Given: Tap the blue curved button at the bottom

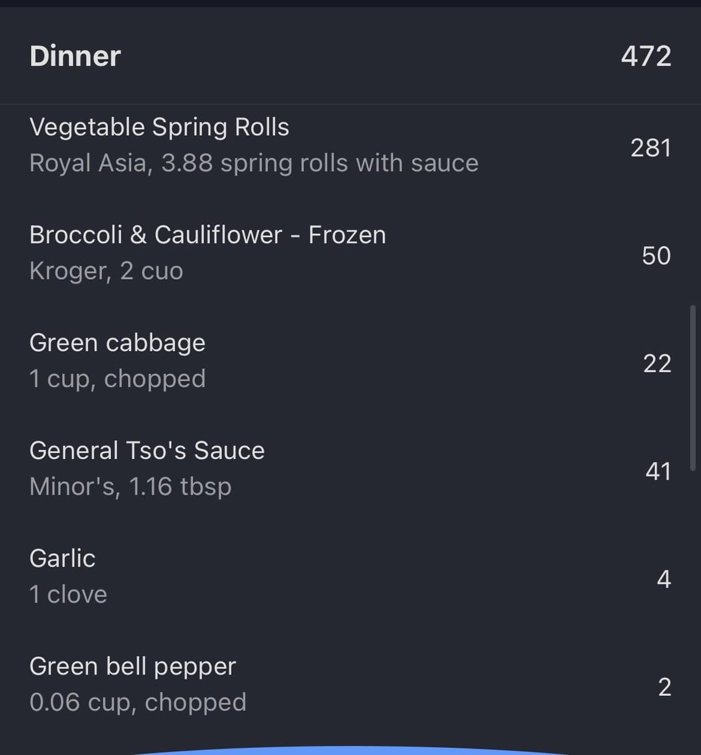Looking at the screenshot, I should click(x=350, y=750).
